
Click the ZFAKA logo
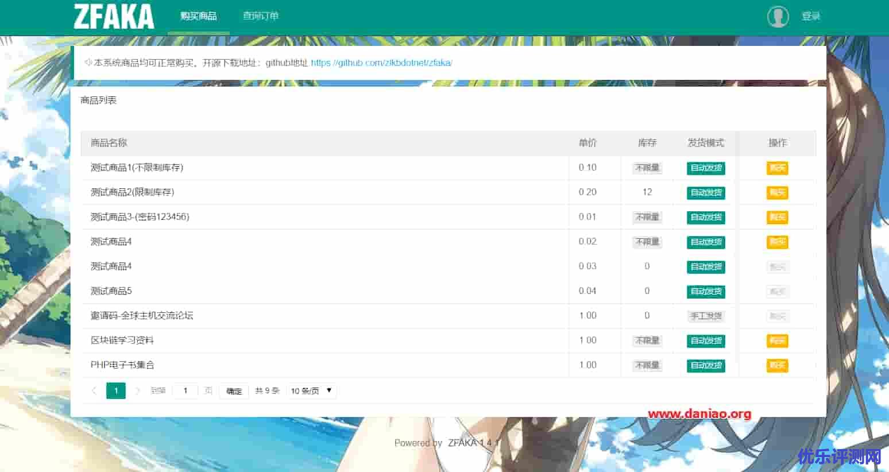tap(114, 16)
